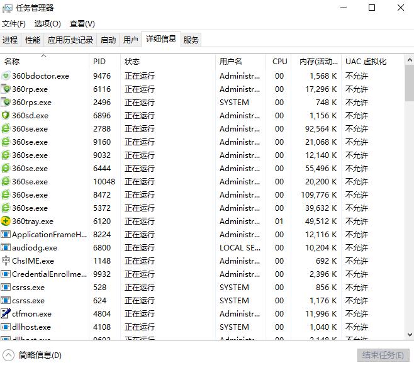Screen dimensions: 414x370
Task: Sort by the 用户名 column header
Action: coord(240,62)
